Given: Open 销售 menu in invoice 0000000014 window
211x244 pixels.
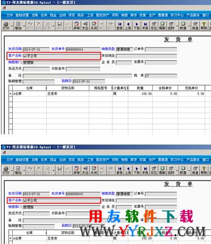Looking at the screenshot, I should pyautogui.click(x=124, y=15).
